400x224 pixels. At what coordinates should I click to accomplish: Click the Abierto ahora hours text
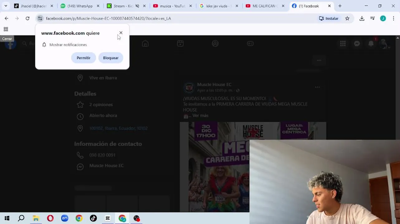(x=103, y=115)
